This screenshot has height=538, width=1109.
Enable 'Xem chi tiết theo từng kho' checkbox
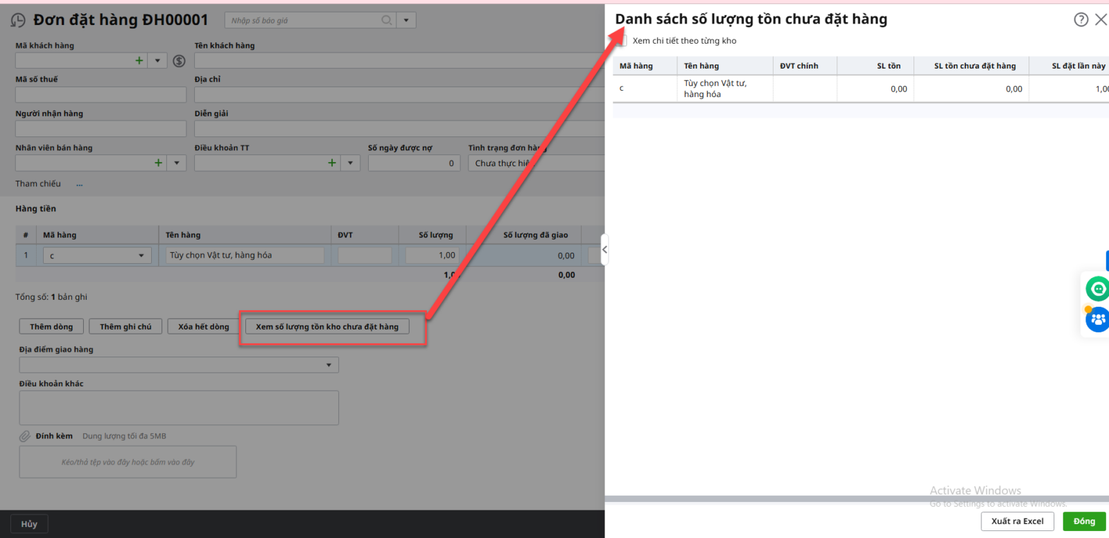click(x=622, y=41)
